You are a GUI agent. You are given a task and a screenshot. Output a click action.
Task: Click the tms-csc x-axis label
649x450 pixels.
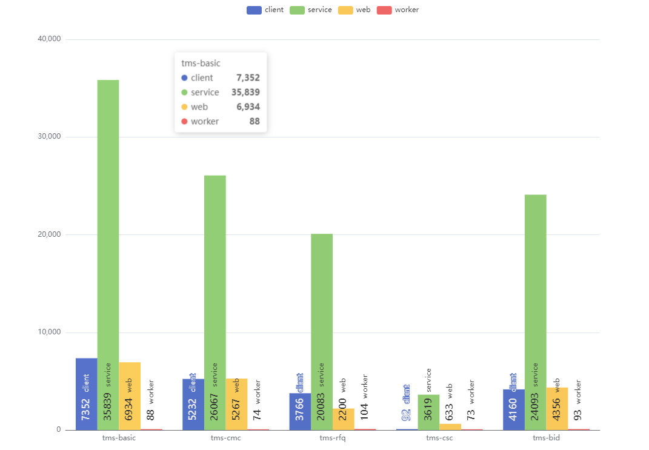(439, 438)
